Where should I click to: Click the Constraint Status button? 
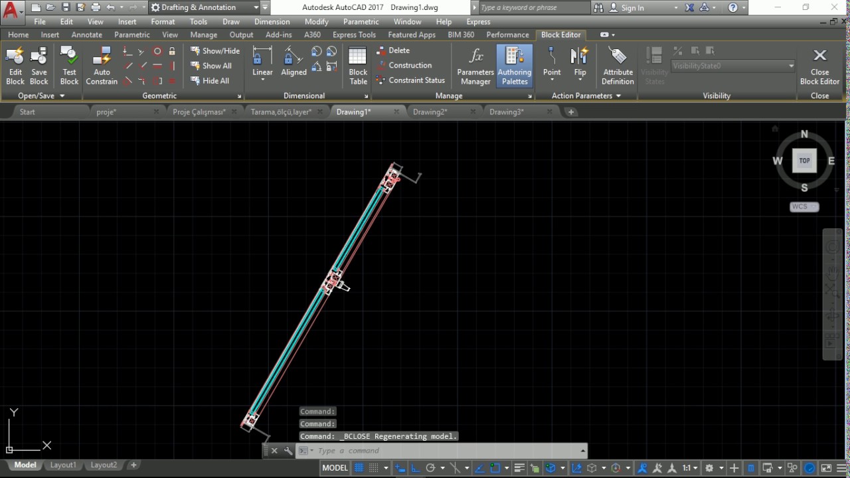(410, 80)
